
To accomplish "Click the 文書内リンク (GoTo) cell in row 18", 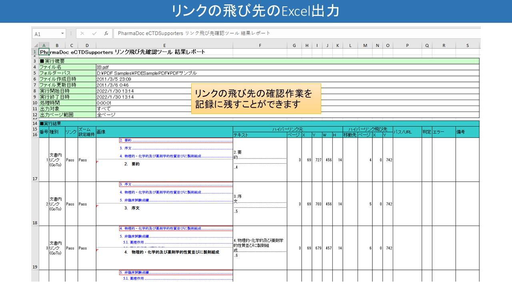I will coord(57,204).
